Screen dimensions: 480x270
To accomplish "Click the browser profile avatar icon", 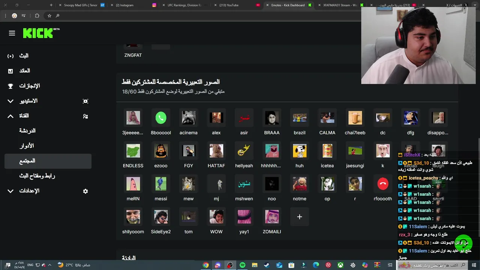I will tap(14, 16).
